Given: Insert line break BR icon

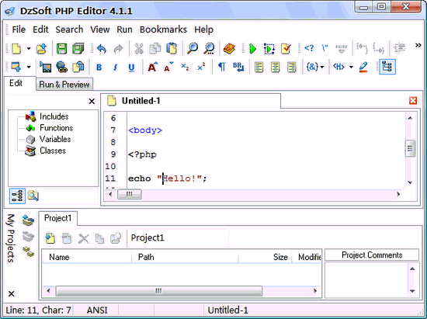Looking at the screenshot, I should (x=238, y=67).
